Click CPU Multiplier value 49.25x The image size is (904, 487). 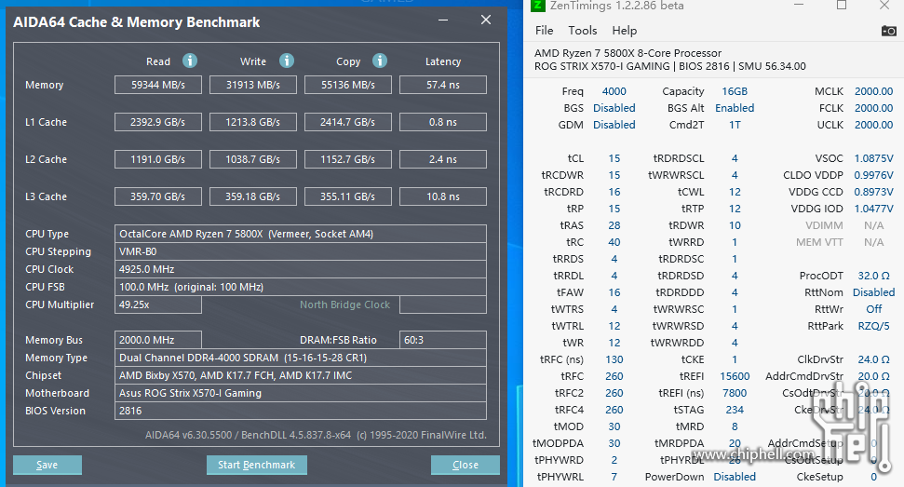click(158, 304)
